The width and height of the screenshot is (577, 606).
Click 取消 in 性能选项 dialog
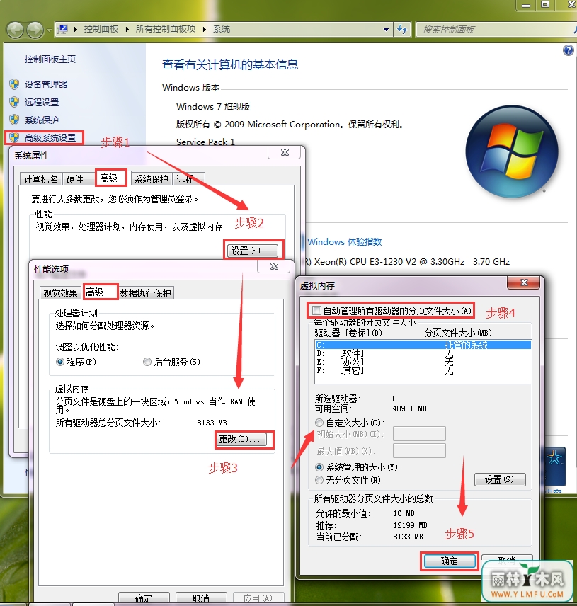pyautogui.click(x=201, y=598)
